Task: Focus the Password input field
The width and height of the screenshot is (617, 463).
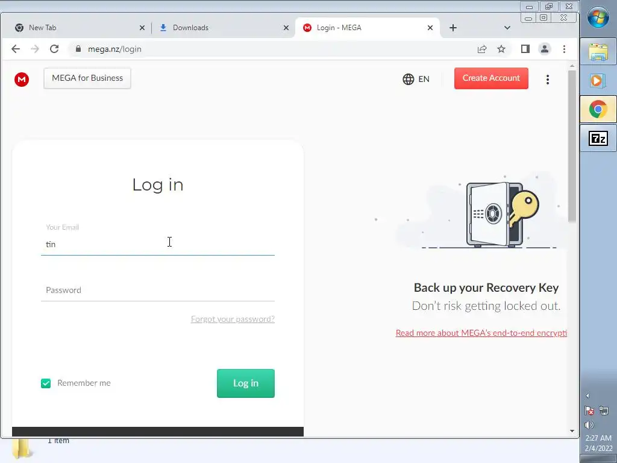Action: coord(158,290)
